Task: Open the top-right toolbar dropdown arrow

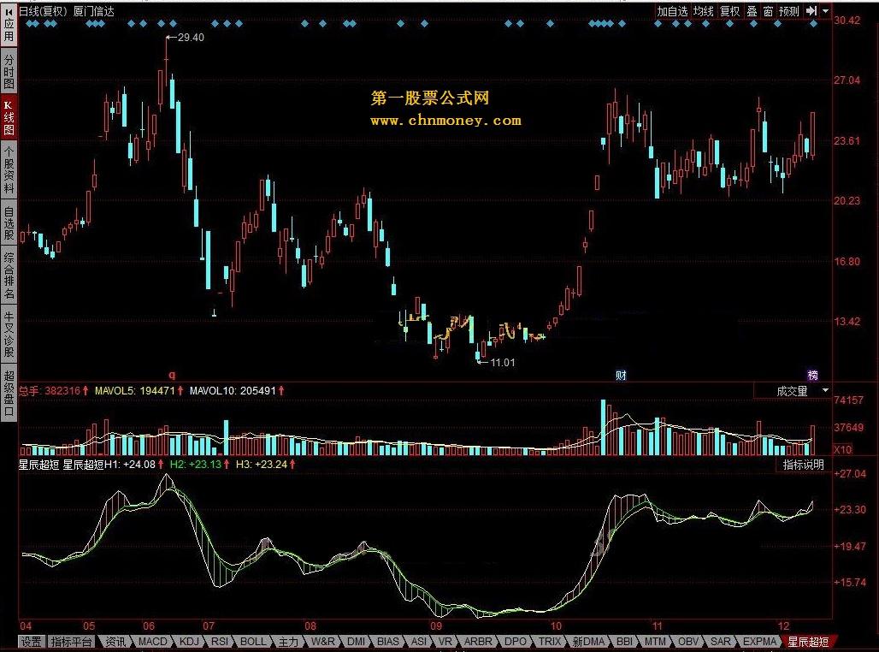Action: [826, 10]
